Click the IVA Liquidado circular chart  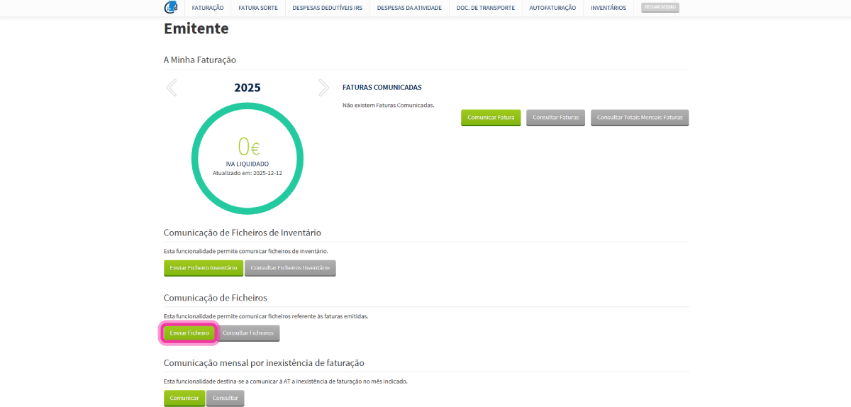tap(247, 157)
